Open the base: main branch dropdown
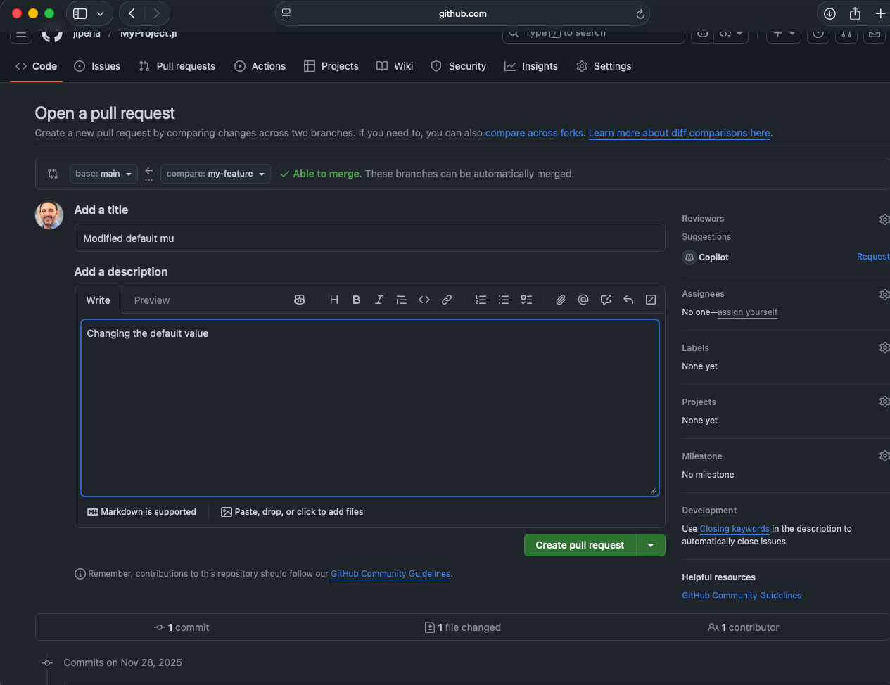 coord(103,174)
